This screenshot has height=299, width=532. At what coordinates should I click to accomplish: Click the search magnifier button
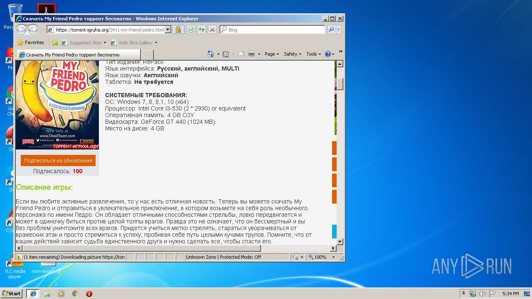point(331,30)
